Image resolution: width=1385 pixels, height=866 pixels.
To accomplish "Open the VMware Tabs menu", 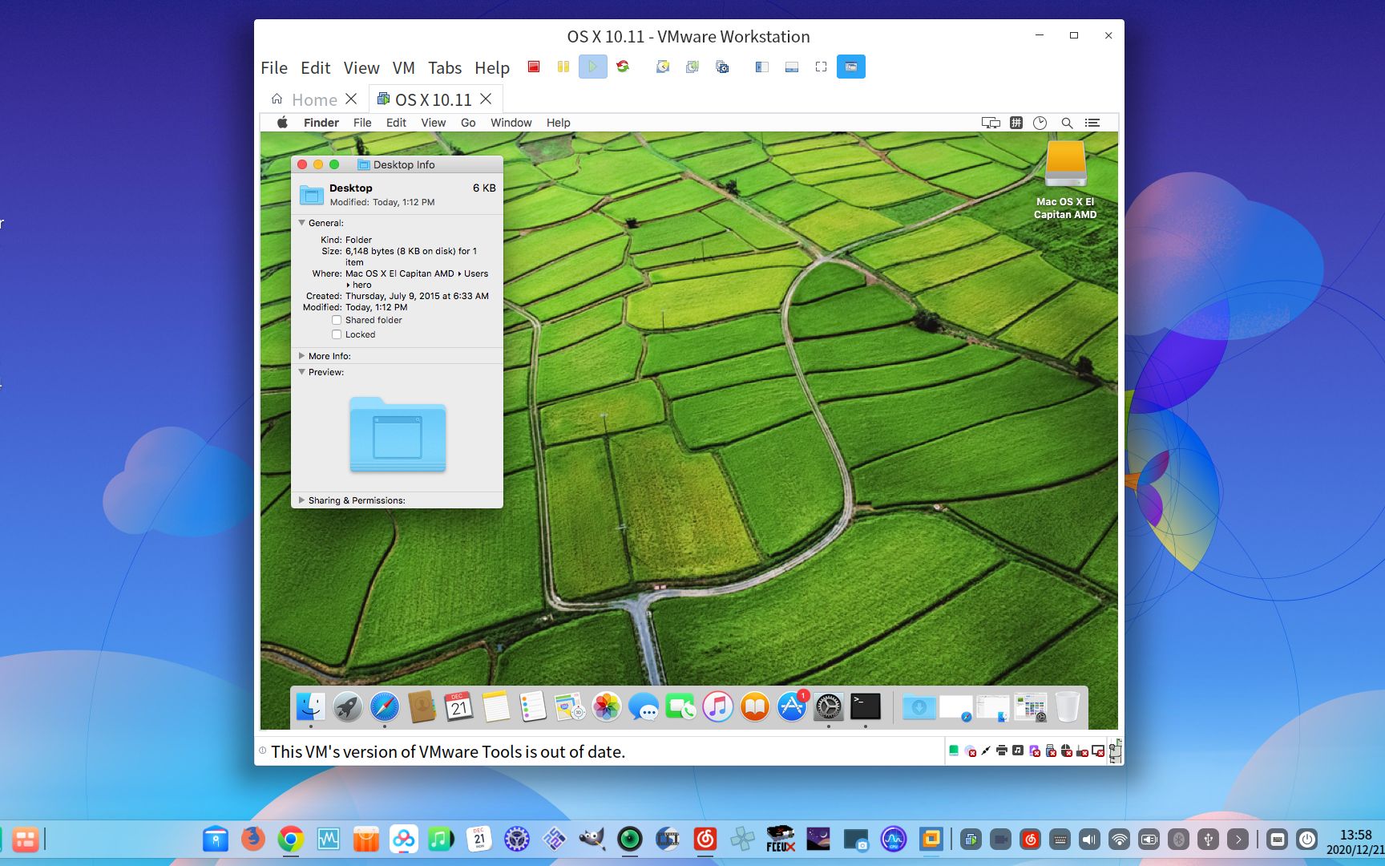I will tap(445, 68).
